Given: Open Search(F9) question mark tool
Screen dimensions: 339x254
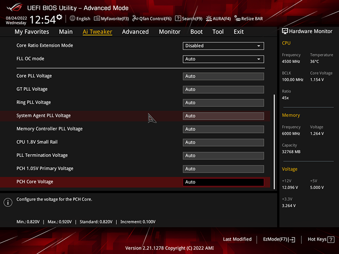Looking at the screenshot, I should point(178,19).
